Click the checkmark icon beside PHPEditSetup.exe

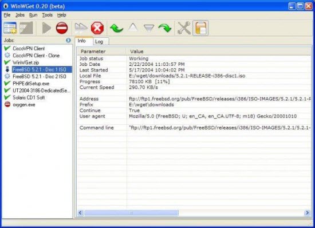pos(7,83)
